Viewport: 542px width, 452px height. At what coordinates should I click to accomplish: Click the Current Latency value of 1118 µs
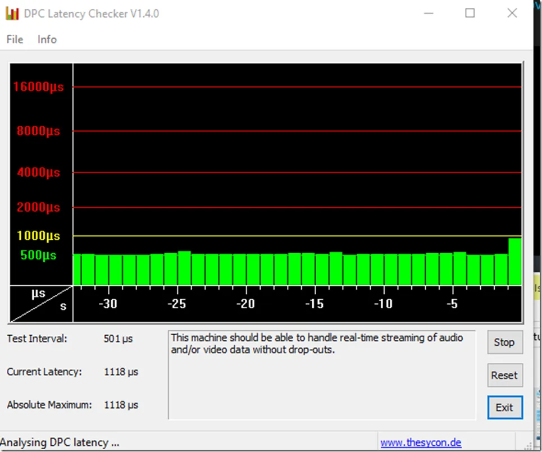click(x=121, y=372)
